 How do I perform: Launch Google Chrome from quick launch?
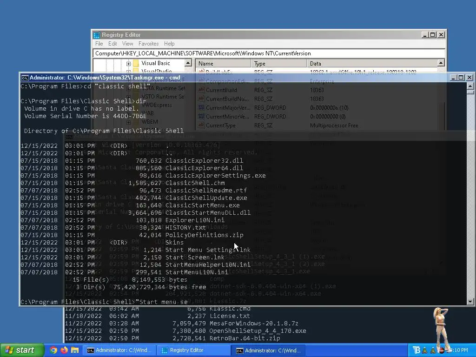click(x=53, y=350)
